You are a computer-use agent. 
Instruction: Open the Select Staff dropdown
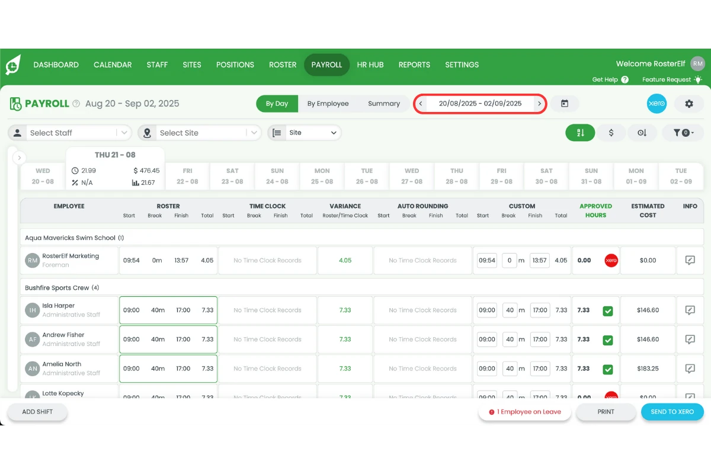pyautogui.click(x=70, y=133)
